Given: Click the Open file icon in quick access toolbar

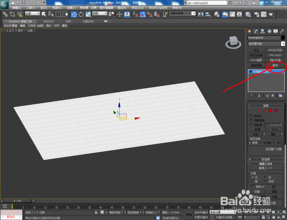Looking at the screenshot, I should coord(18,2).
